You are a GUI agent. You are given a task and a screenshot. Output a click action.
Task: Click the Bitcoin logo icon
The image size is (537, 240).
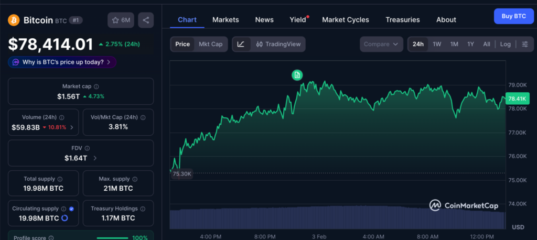point(14,20)
